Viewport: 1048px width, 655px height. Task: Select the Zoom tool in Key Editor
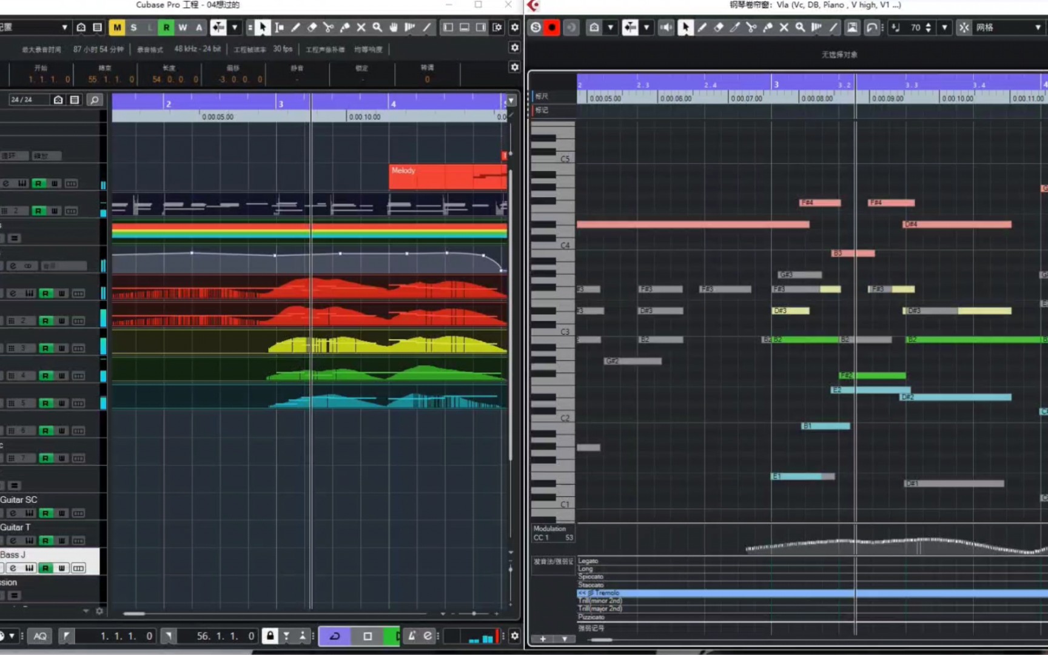click(800, 27)
